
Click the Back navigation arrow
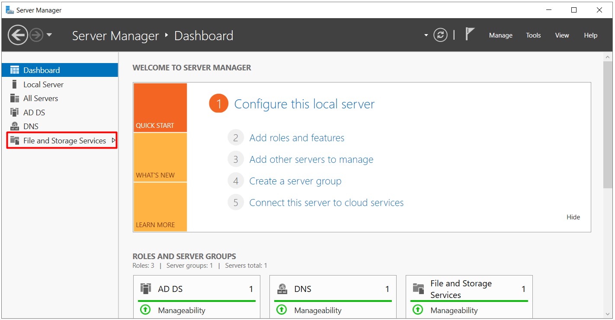(x=18, y=35)
